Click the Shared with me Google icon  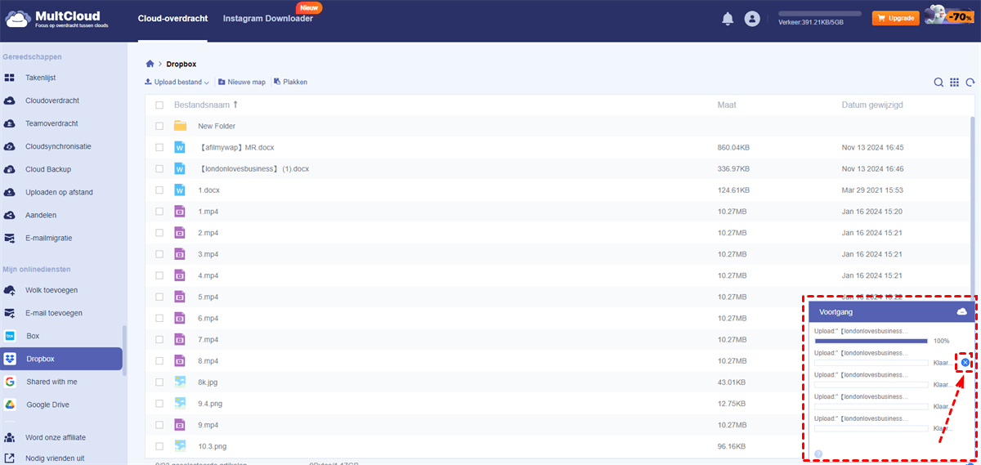[10, 382]
